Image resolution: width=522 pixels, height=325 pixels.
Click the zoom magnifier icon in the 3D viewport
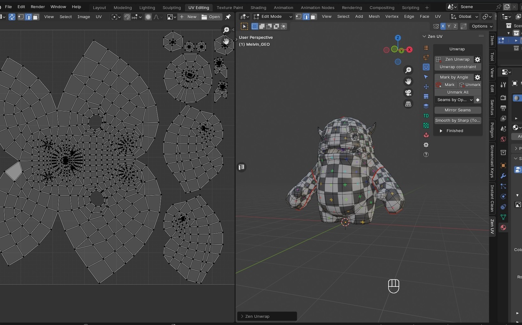408,70
